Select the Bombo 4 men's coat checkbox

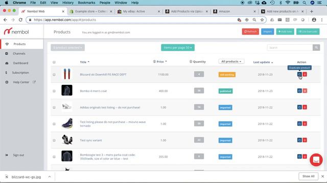54,91
